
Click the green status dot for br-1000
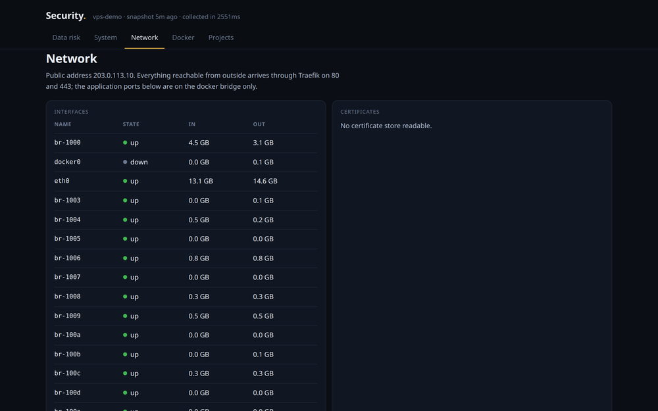click(x=125, y=143)
